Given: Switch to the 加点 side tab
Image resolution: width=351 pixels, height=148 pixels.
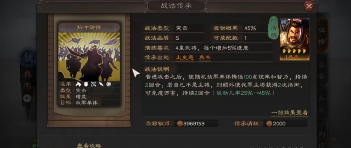Looking at the screenshot, I should (323, 104).
